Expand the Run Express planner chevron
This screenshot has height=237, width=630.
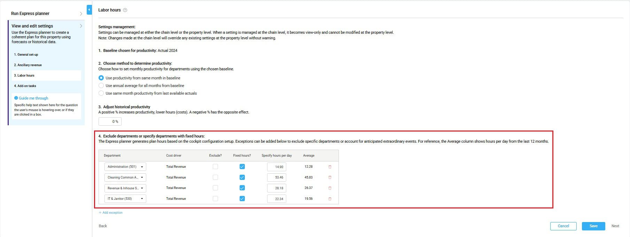point(81,14)
